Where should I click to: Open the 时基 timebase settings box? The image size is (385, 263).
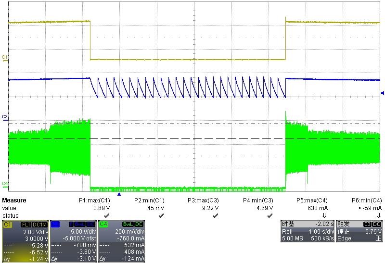pyautogui.click(x=306, y=231)
